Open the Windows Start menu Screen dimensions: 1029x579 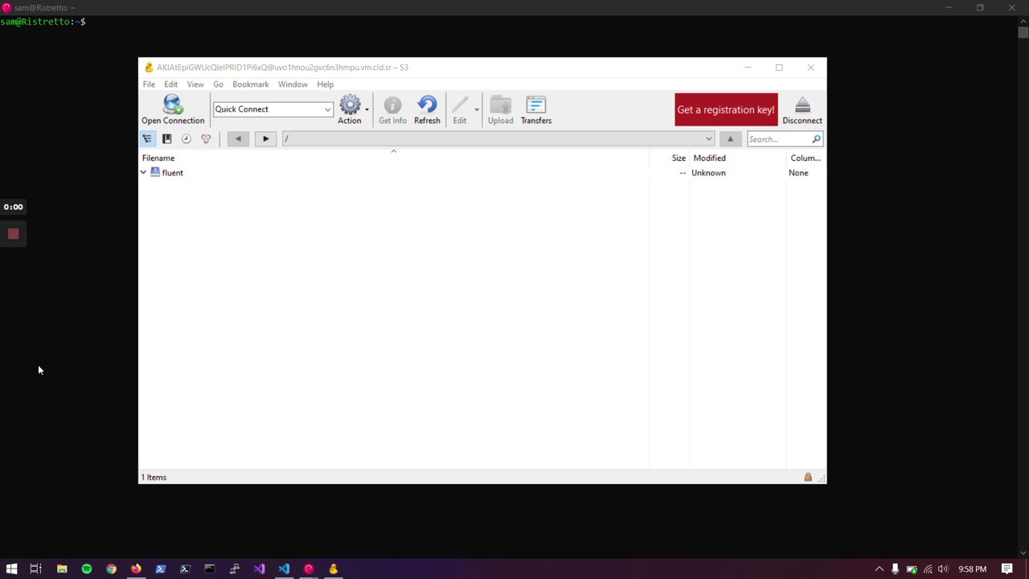point(11,569)
